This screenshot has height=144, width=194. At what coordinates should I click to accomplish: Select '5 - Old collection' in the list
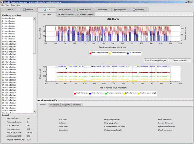click(17, 29)
